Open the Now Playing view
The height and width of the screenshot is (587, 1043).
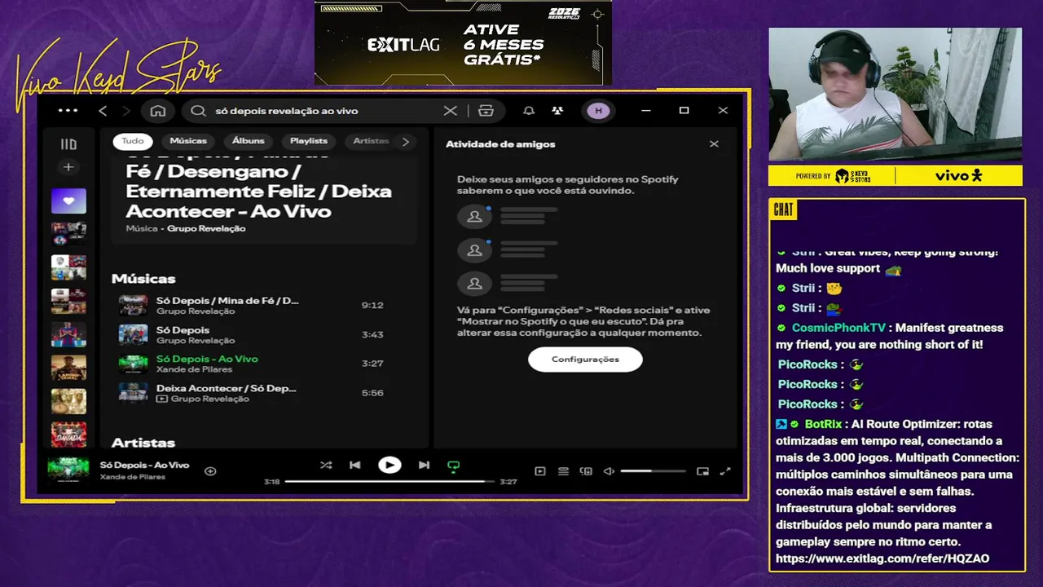pos(539,471)
